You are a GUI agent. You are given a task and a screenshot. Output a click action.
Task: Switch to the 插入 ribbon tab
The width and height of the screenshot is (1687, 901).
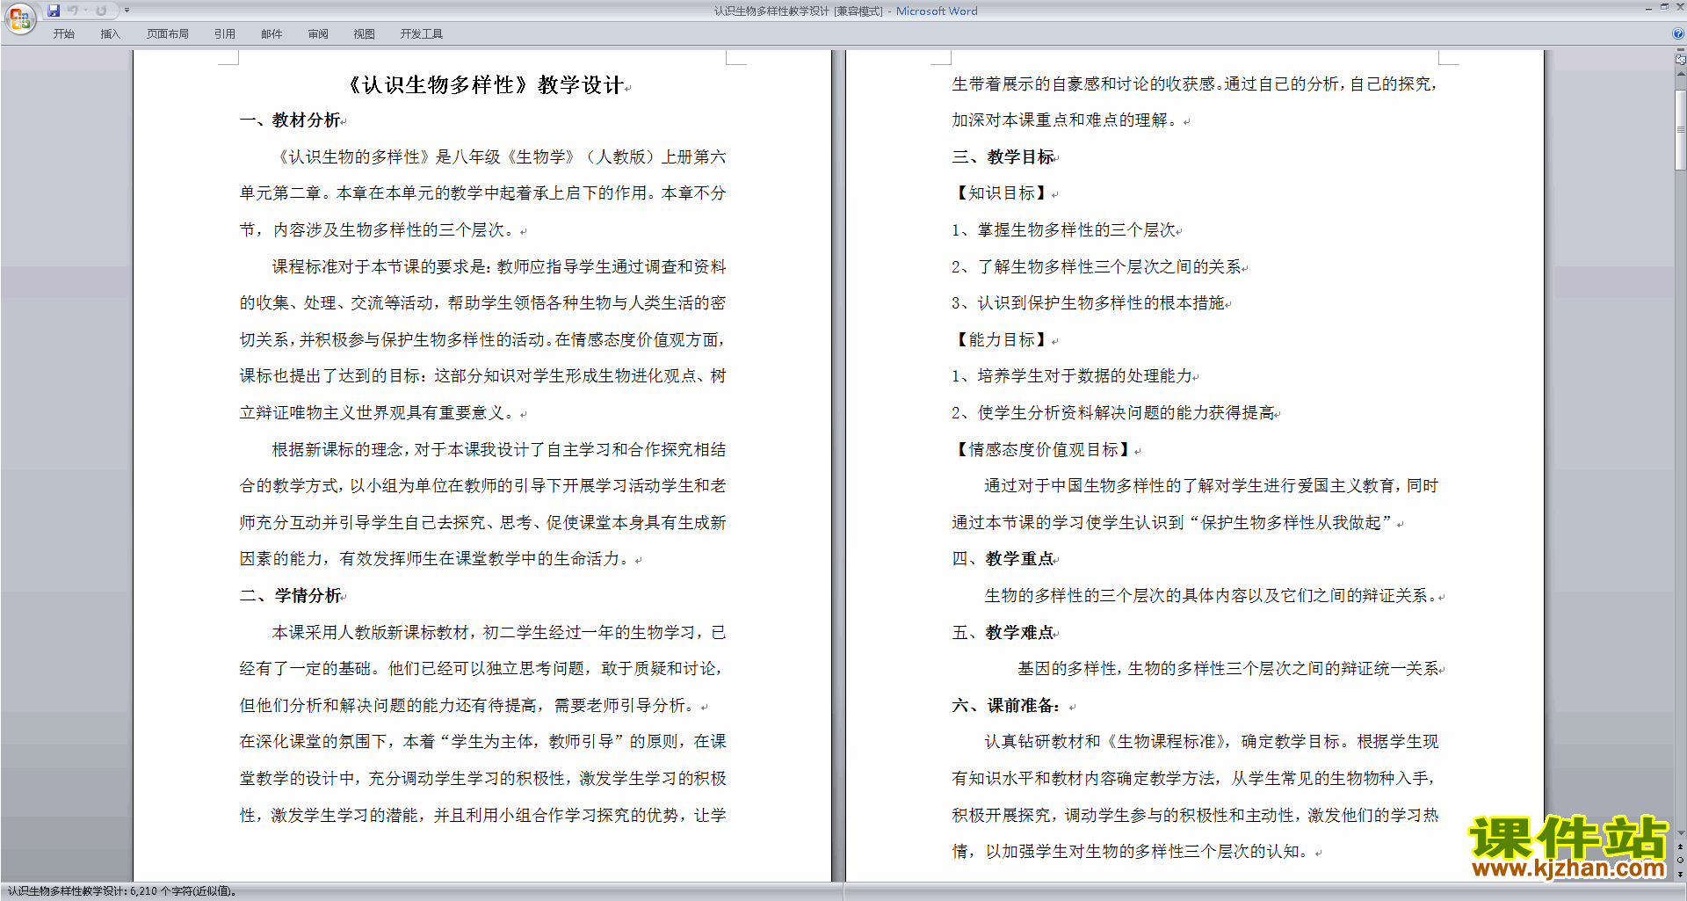[110, 33]
